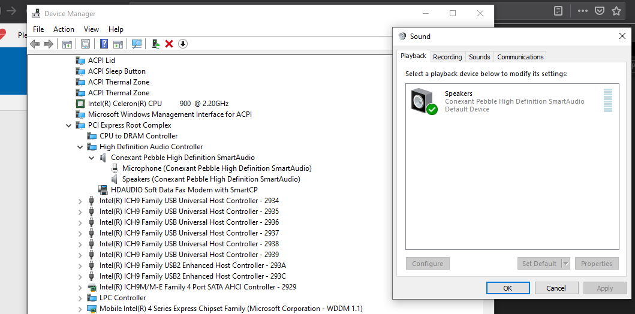This screenshot has width=635, height=314.
Task: Click the Conexant Pebble SmartAudio speaker icon in tree
Action: pos(103,158)
